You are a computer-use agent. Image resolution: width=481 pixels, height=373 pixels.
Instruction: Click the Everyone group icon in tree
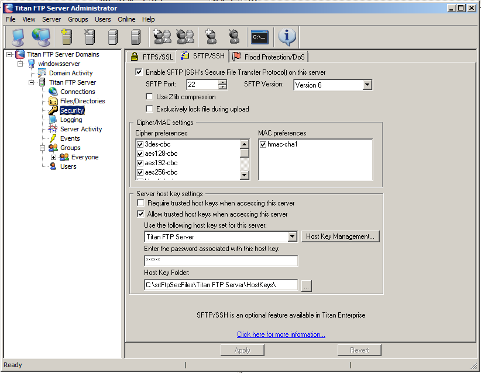pos(64,157)
